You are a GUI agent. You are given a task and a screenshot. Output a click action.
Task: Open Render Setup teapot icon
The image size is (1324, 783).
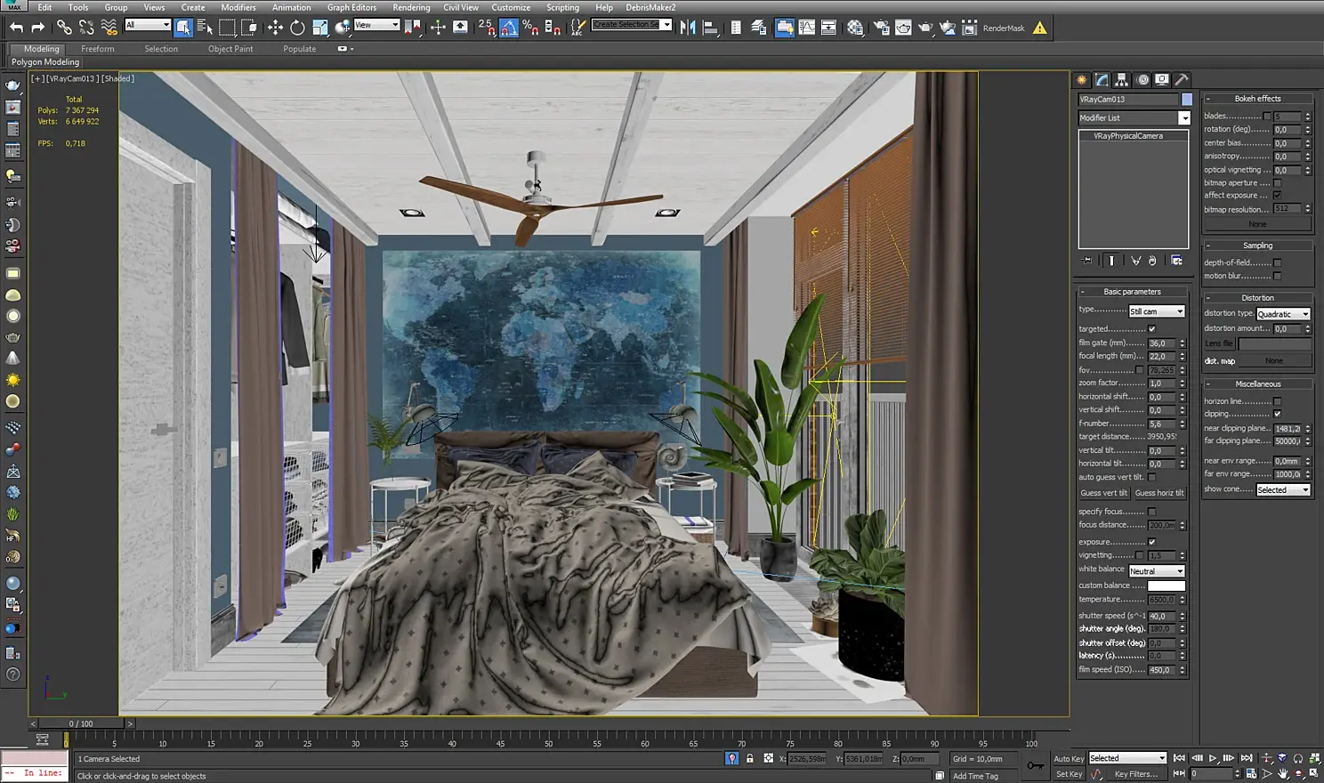(881, 28)
